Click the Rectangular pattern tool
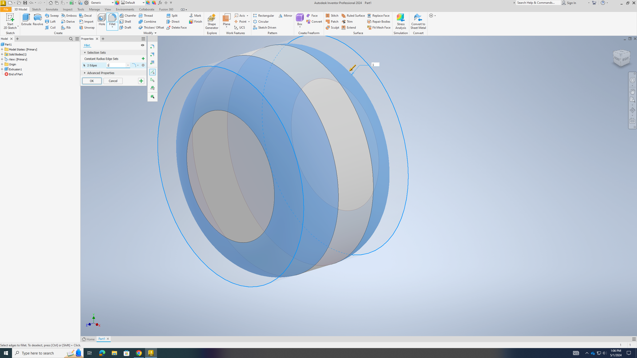Screen dimensions: 637x358 coord(263,16)
